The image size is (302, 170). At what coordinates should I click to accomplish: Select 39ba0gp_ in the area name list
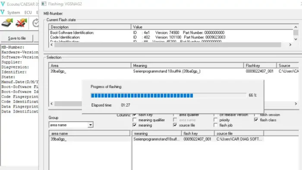pyautogui.click(x=59, y=139)
